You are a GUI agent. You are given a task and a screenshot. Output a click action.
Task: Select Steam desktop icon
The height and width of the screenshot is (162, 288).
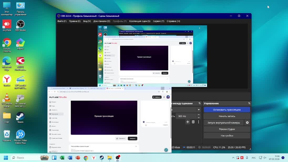pyautogui.click(x=20, y=118)
